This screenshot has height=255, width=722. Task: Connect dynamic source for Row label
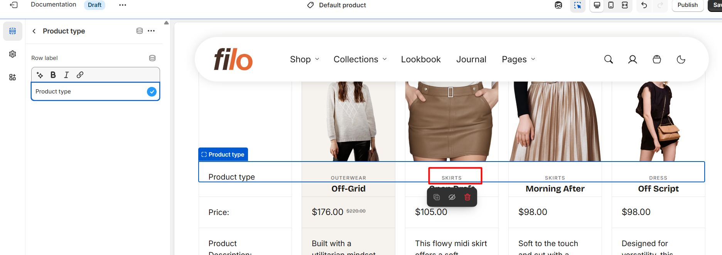coord(152,58)
